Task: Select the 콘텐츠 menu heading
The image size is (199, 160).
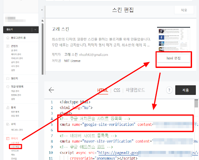Action: [x=14, y=46]
